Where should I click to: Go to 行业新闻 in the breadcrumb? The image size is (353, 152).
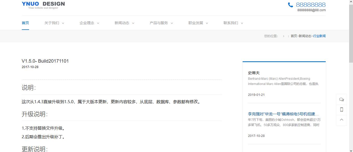click(319, 36)
